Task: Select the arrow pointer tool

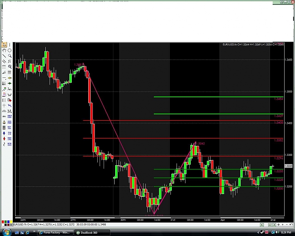Action: (x=4, y=45)
